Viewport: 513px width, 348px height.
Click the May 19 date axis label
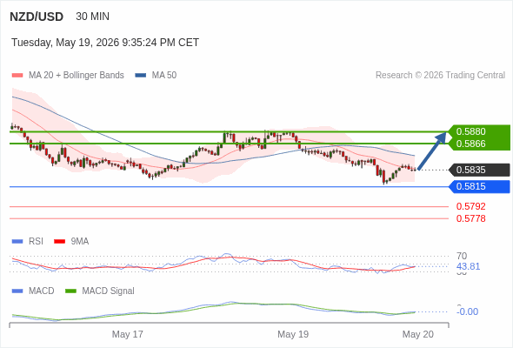click(293, 334)
